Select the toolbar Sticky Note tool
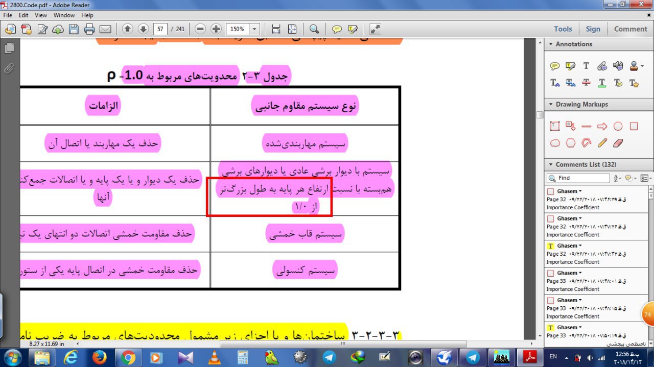The height and width of the screenshot is (367, 654). pos(337,29)
